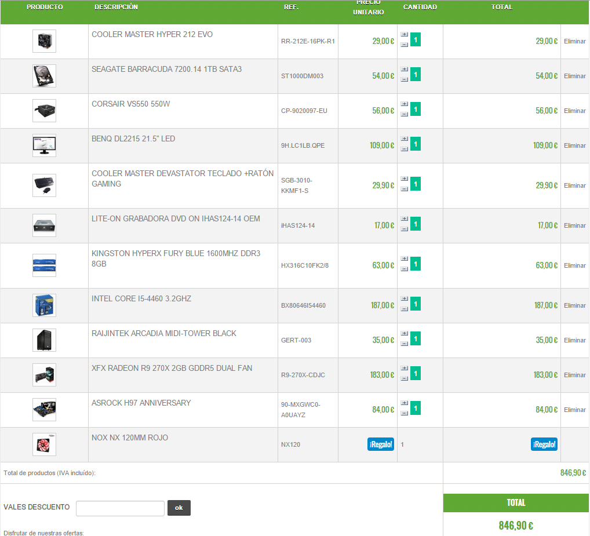Remove Cooler Master Hyper 212 EVO with Eliminar
This screenshot has width=590, height=536.
(574, 41)
